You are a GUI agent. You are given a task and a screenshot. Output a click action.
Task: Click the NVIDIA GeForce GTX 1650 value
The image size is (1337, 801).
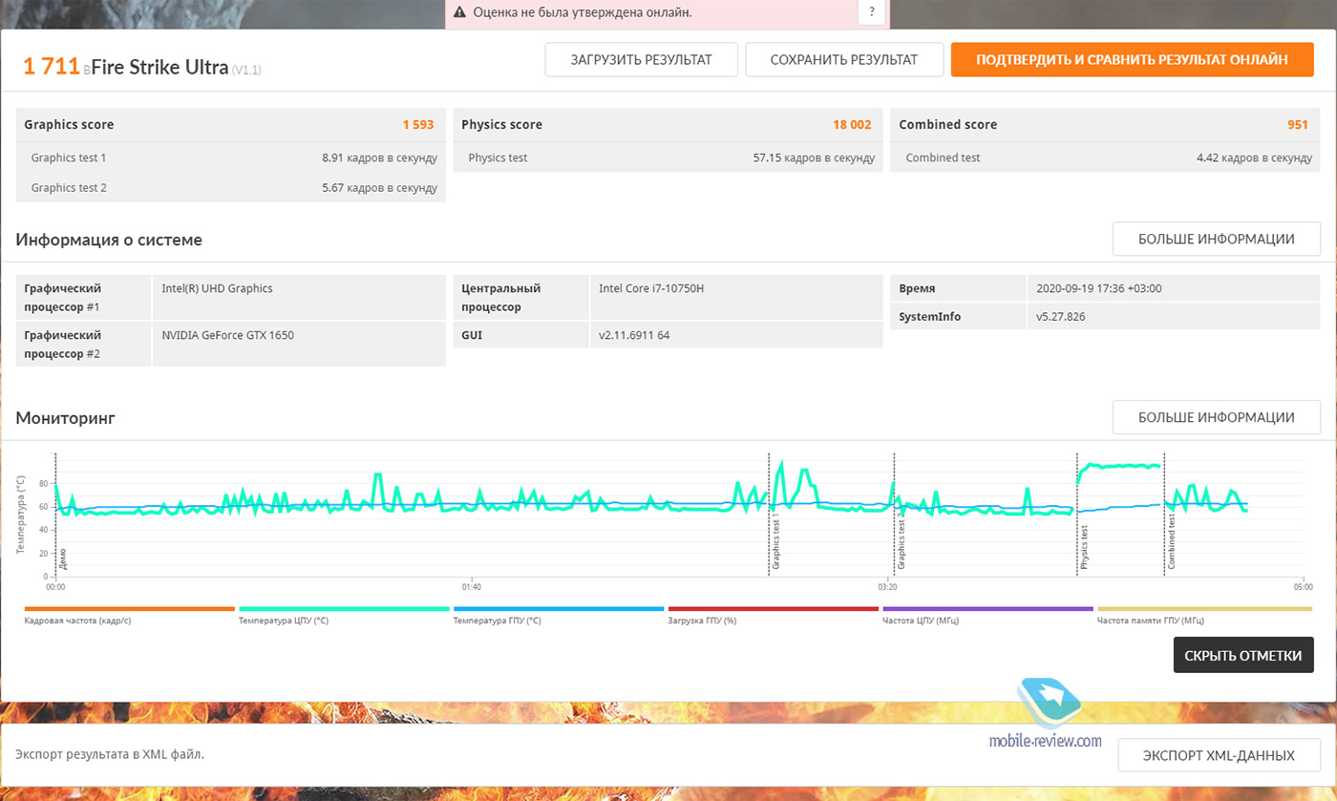pyautogui.click(x=229, y=335)
